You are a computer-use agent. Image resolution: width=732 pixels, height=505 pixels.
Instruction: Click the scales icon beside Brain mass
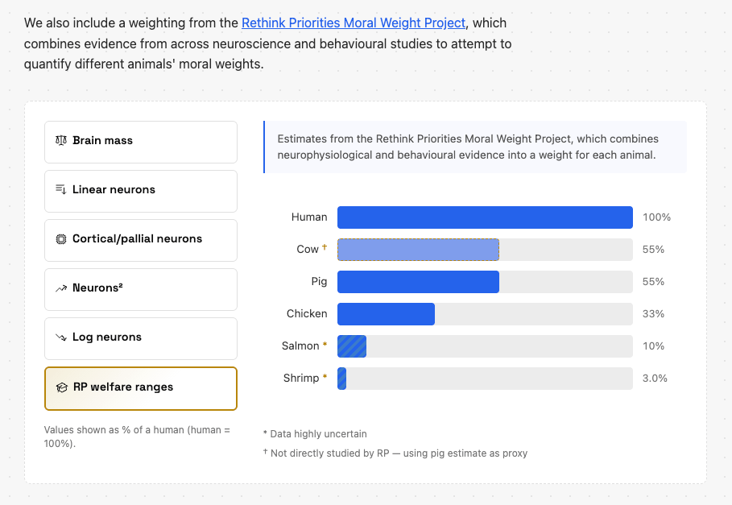click(x=61, y=140)
